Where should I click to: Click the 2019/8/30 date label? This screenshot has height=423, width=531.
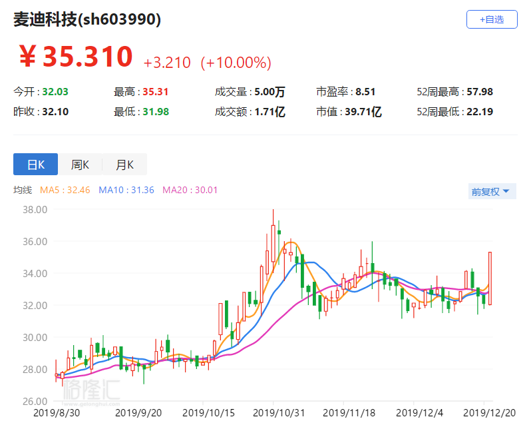click(57, 413)
